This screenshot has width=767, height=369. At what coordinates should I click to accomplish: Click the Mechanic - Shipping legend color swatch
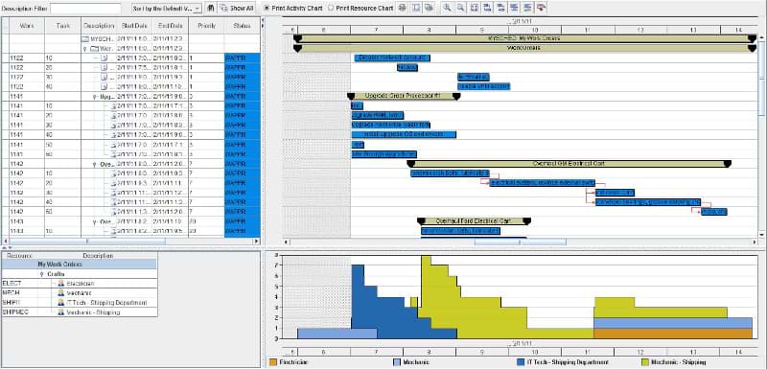coord(644,362)
